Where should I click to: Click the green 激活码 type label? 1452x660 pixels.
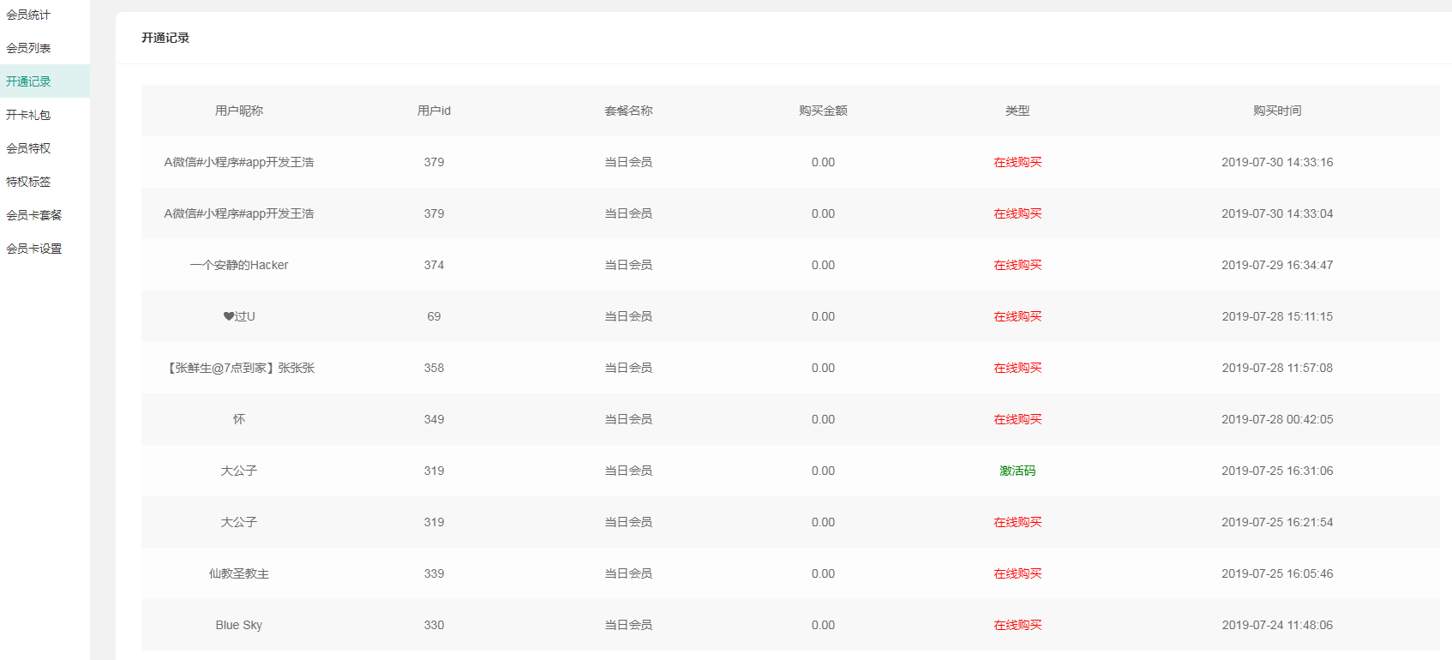pyautogui.click(x=1017, y=471)
